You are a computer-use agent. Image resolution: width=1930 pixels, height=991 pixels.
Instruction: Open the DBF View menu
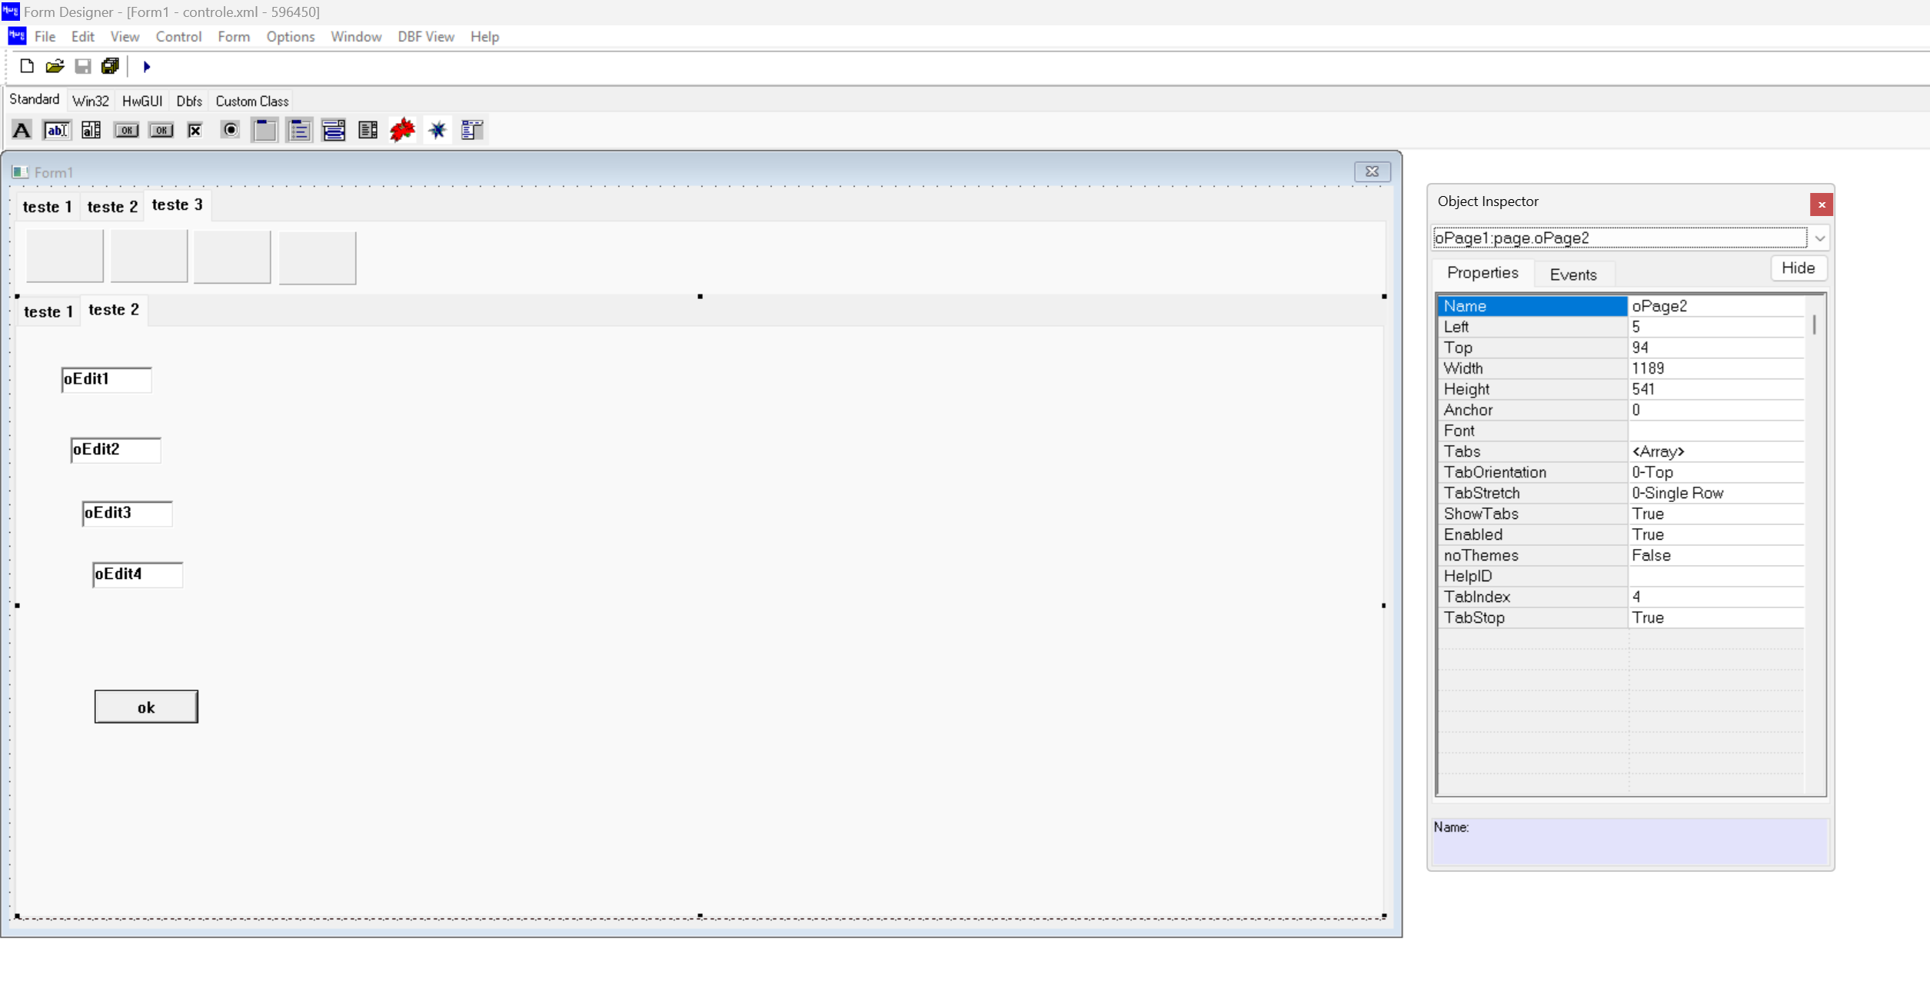tap(425, 37)
